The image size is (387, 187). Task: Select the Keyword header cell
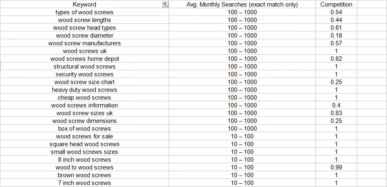tap(84, 4)
